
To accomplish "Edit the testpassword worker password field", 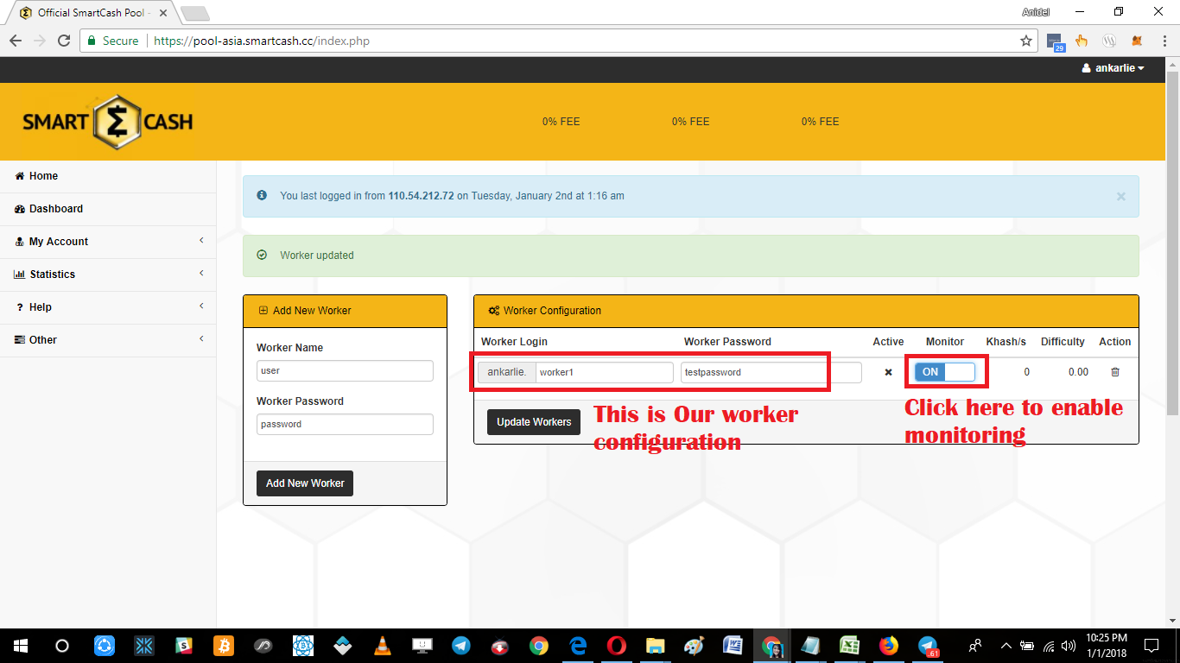I will pyautogui.click(x=771, y=372).
